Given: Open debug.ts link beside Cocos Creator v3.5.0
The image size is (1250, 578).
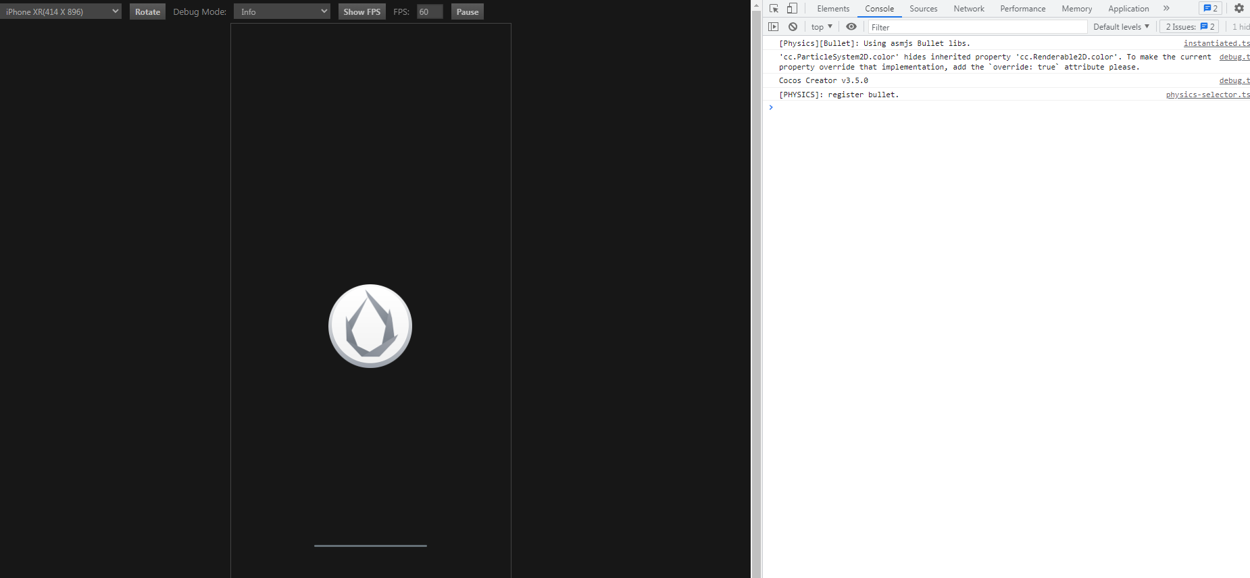Looking at the screenshot, I should [x=1234, y=80].
